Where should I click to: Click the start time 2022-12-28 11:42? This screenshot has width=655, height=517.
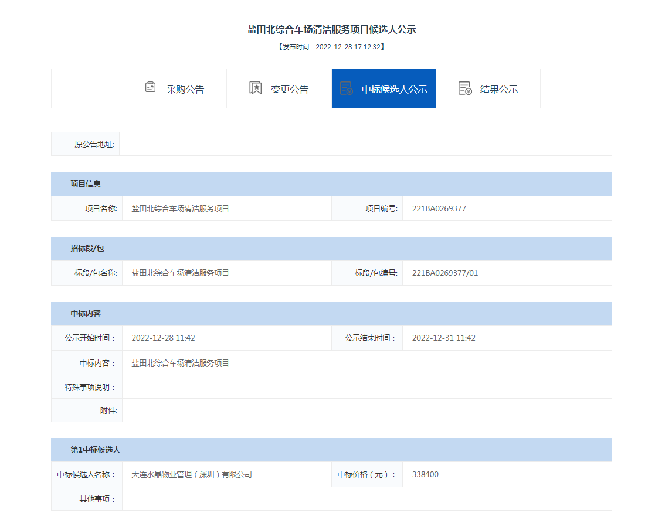tap(164, 338)
